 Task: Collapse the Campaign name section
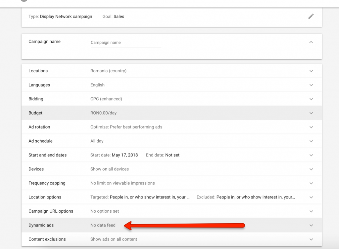tap(311, 42)
